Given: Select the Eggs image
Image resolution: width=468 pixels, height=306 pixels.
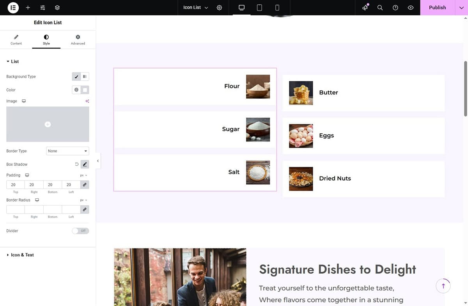Looking at the screenshot, I should 301,136.
